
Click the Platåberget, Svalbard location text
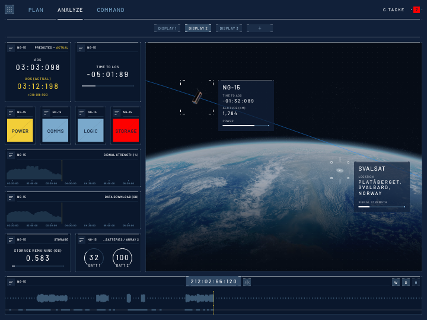coord(380,188)
